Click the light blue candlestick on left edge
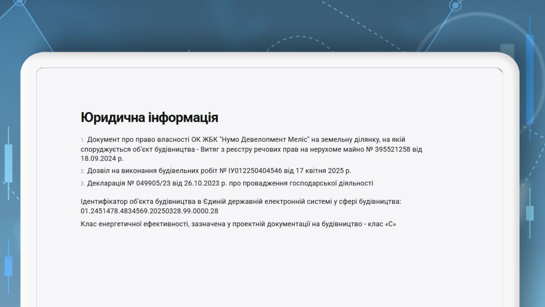The width and height of the screenshot is (545, 307). click(9, 163)
